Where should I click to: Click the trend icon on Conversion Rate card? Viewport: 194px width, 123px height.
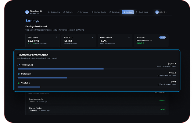[x=129, y=37]
